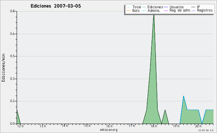The width and height of the screenshot is (217, 133).
Task: Click the '15 h' x-axis label
Action: [87, 126]
